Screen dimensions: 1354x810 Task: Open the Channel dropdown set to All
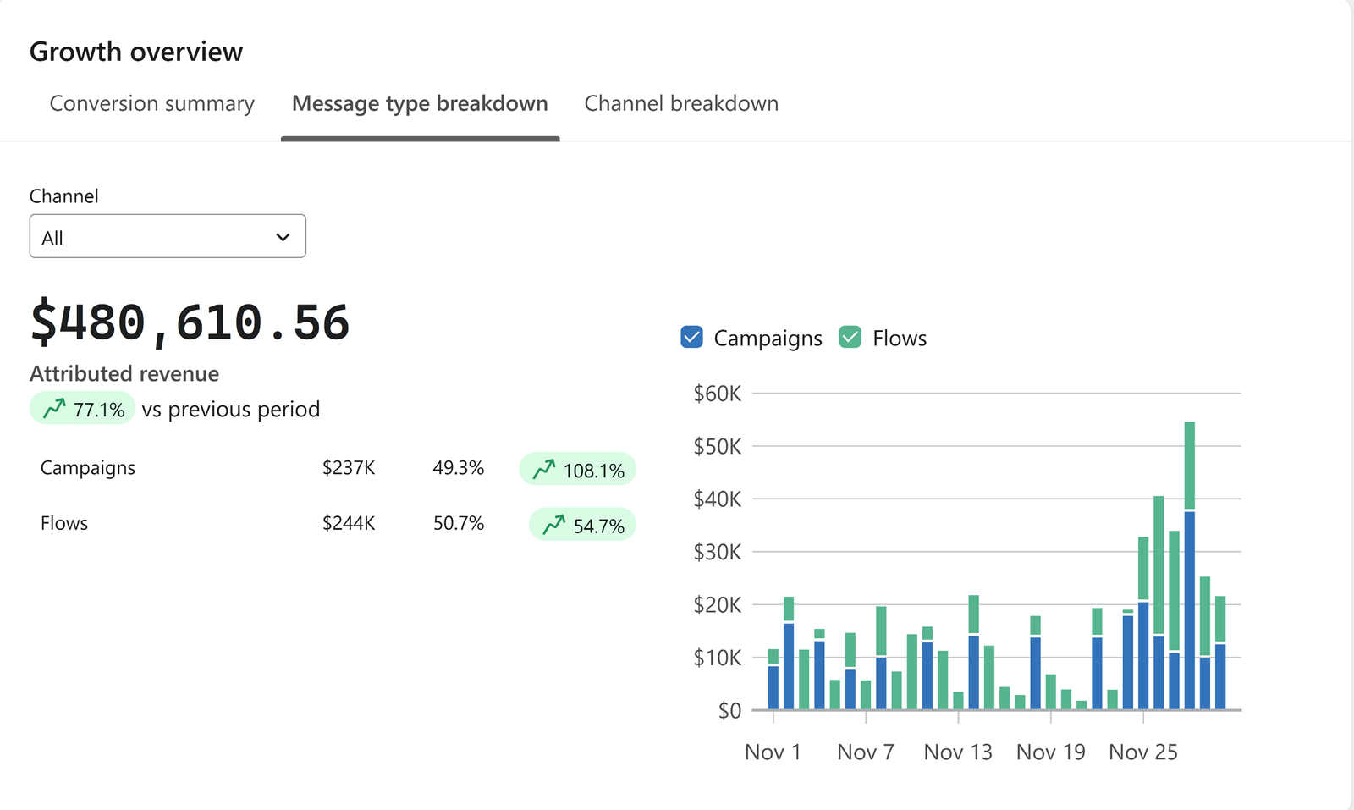click(x=168, y=237)
